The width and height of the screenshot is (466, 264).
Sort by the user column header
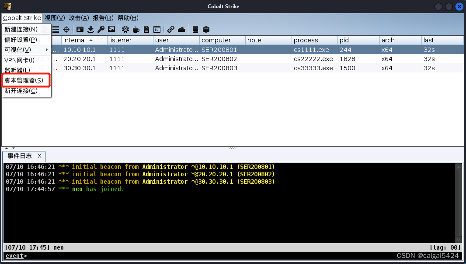[176, 40]
